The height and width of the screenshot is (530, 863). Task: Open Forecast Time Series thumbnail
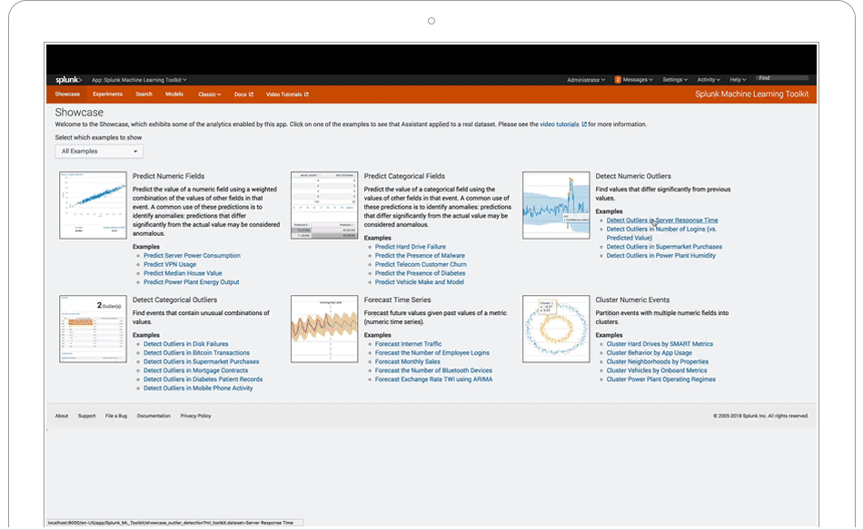click(x=324, y=329)
